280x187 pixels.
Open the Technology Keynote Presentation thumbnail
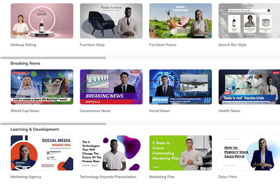[x=111, y=153]
